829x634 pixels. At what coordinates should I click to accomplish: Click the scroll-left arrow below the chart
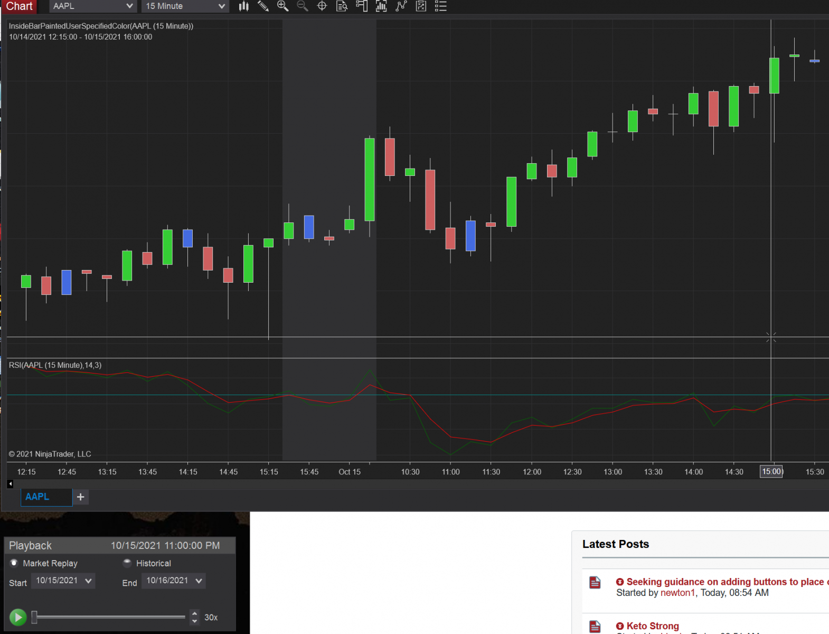(10, 484)
